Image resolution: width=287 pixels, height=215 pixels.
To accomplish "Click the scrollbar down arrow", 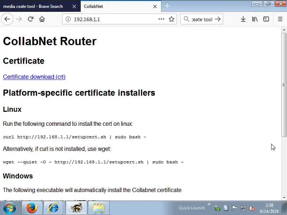I will click(x=284, y=198).
